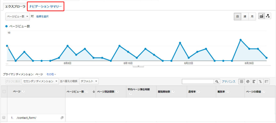276x123 pixels.
Task: Open /contact_form/ page in new window icon
Action: pos(62,118)
